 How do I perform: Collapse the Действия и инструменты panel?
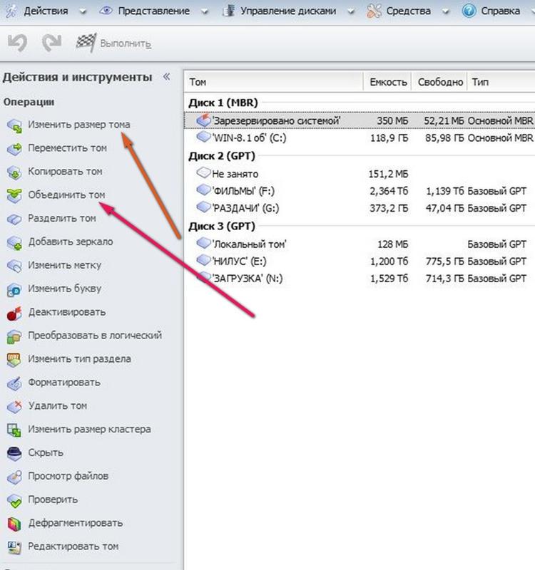pos(167,76)
